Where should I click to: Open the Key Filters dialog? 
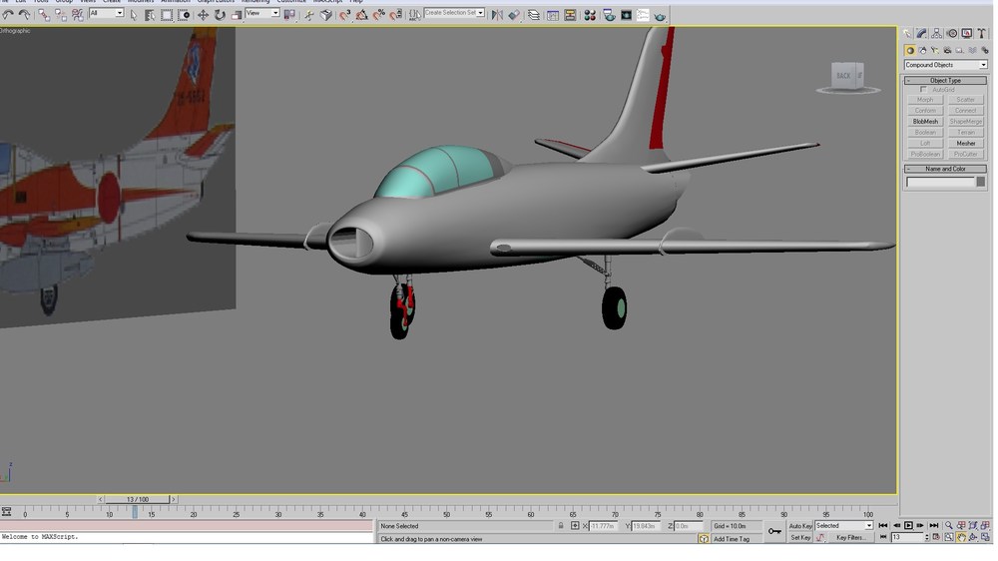click(x=851, y=538)
